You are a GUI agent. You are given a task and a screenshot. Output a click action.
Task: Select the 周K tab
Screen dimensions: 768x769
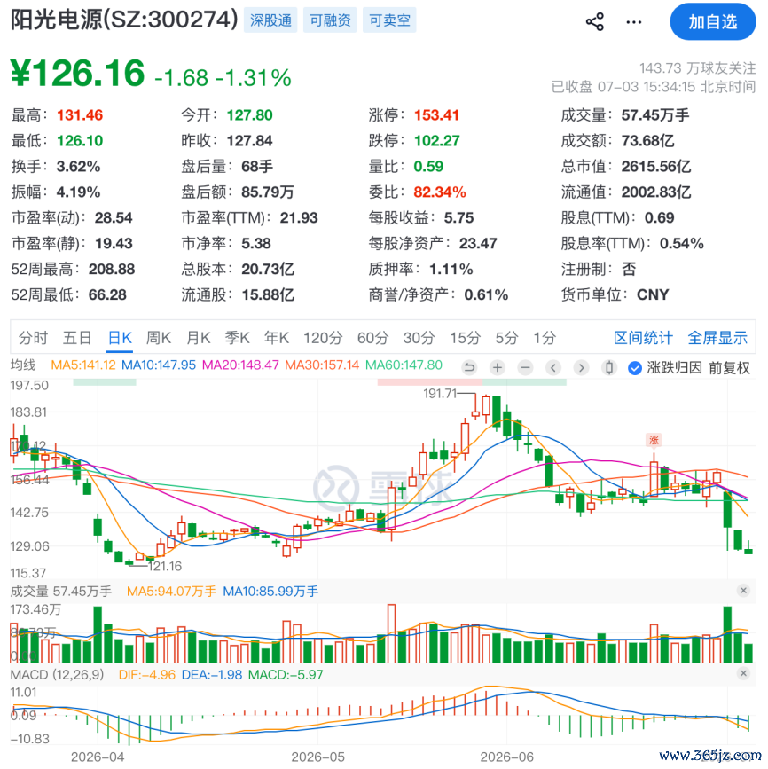[x=159, y=338]
